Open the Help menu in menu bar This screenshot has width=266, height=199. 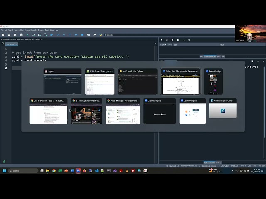[x=57, y=30]
